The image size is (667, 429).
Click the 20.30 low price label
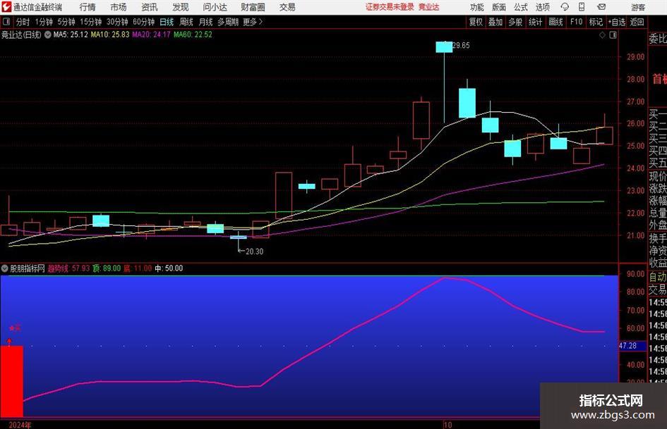pos(254,251)
